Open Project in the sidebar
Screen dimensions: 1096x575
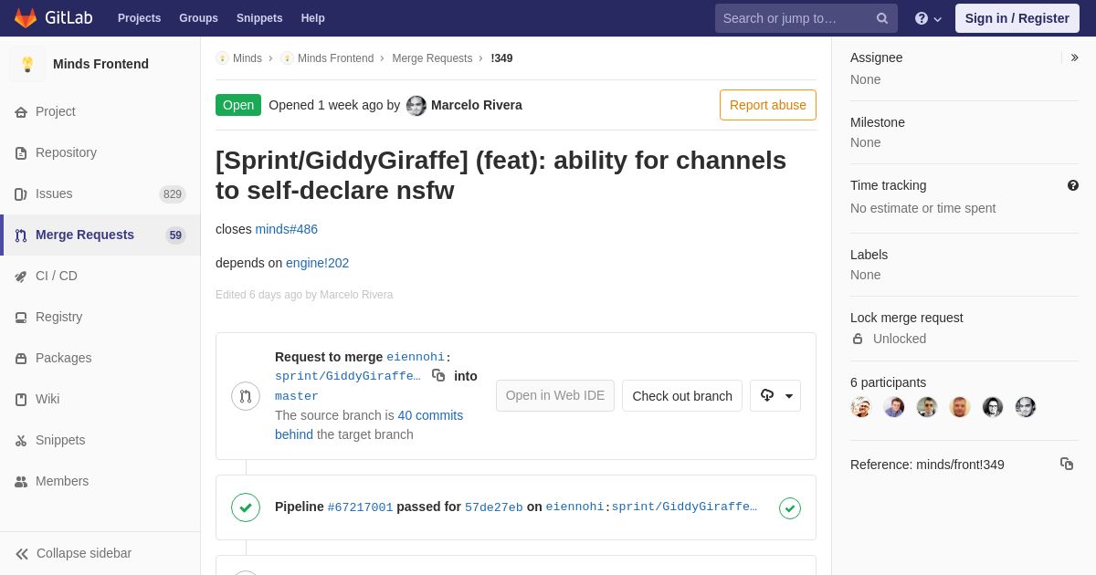click(100, 111)
